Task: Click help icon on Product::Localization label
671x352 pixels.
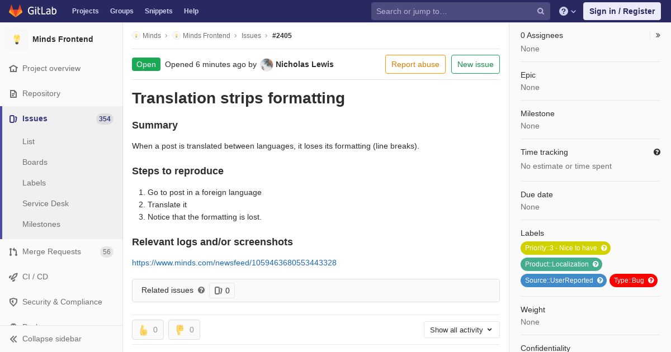Action: coord(596,264)
